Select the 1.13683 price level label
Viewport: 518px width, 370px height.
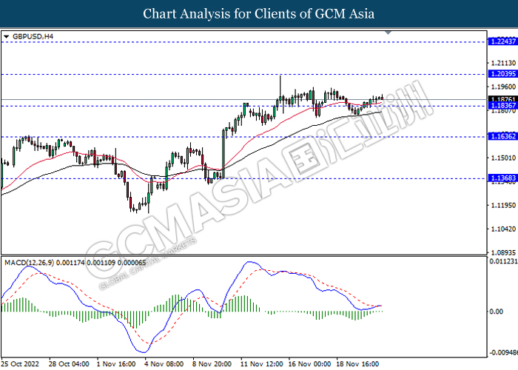pos(502,178)
